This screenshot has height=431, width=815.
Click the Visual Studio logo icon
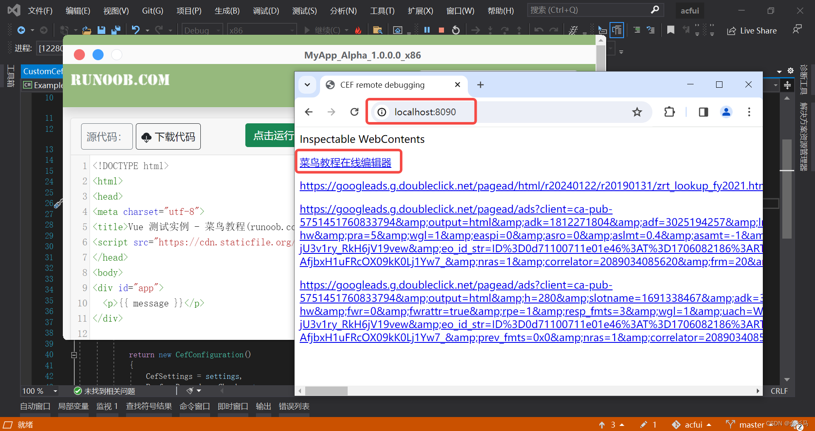click(x=14, y=10)
